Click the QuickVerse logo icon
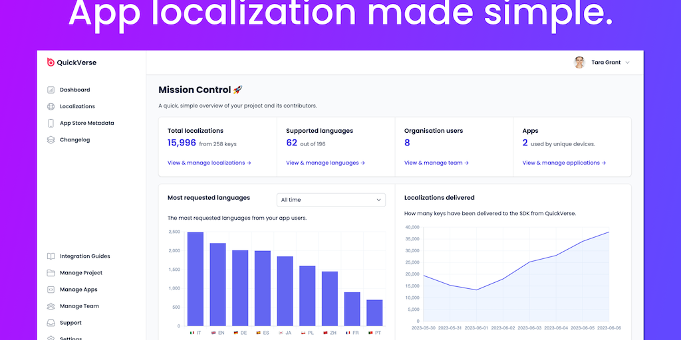 (51, 62)
